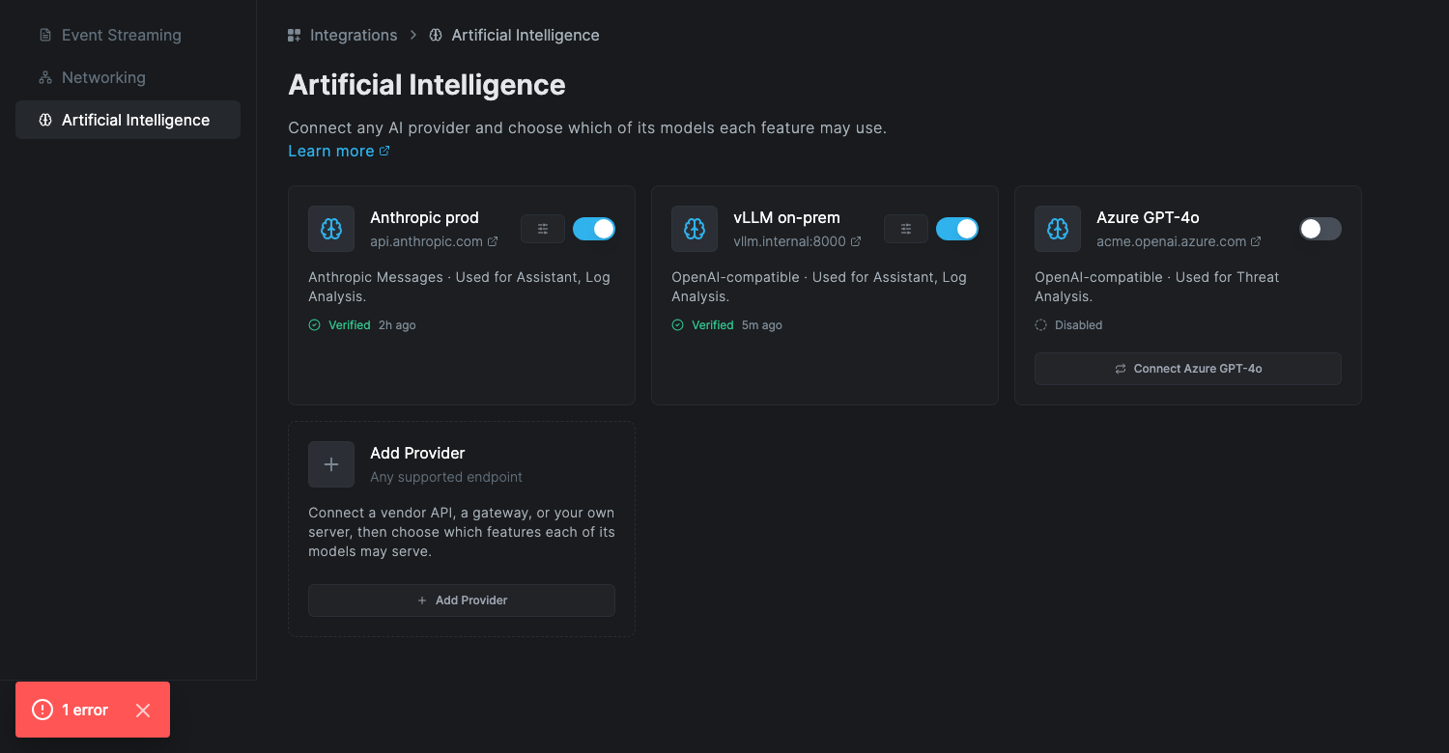Click the Verified status showing 5m ago
1449x753 pixels.
[727, 325]
